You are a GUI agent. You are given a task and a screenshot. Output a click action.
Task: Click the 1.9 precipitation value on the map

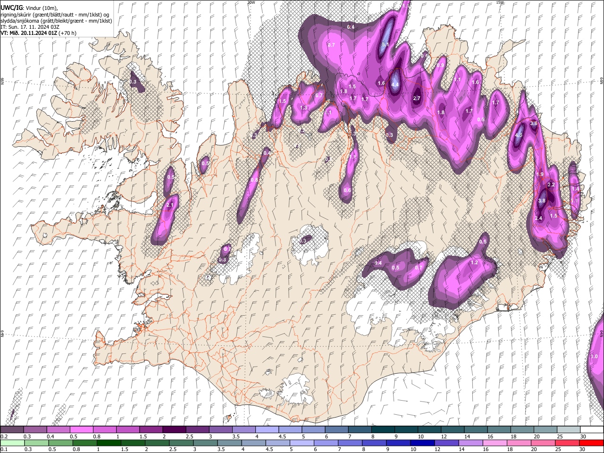540,175
